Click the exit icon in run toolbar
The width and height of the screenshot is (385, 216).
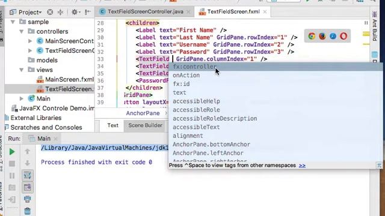(x=12, y=199)
